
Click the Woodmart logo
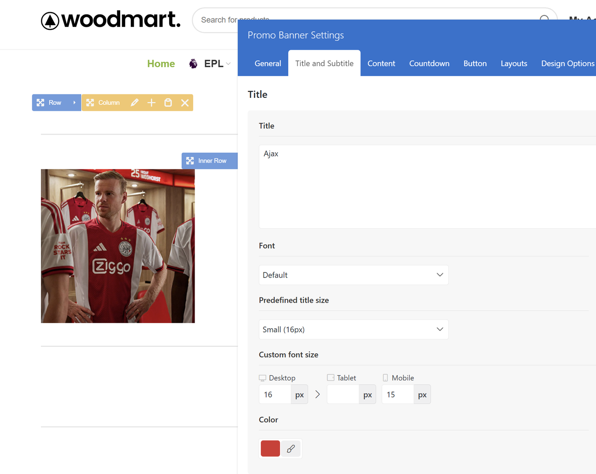click(111, 20)
